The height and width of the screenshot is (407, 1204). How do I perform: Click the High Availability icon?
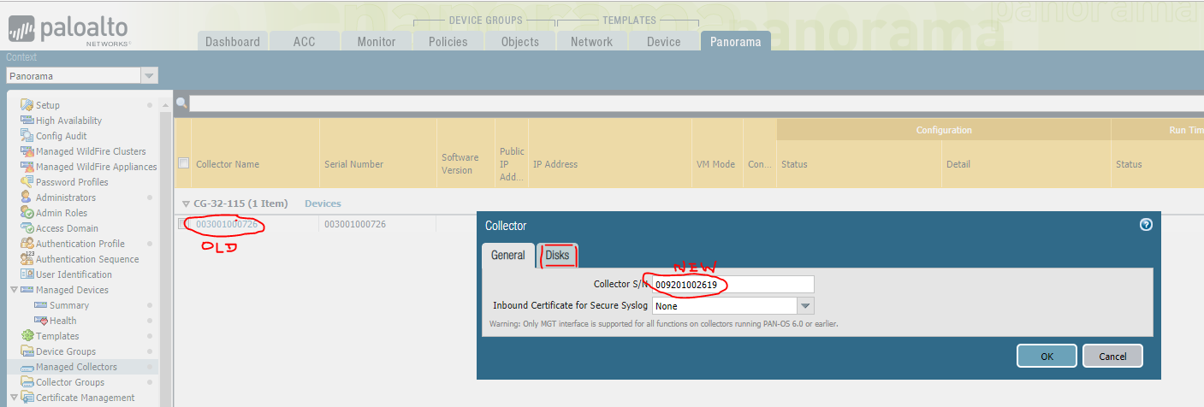pos(27,121)
